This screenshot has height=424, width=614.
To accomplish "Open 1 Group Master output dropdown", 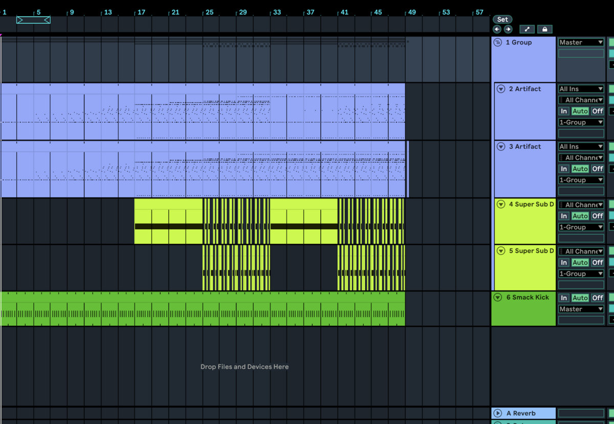I will (581, 42).
